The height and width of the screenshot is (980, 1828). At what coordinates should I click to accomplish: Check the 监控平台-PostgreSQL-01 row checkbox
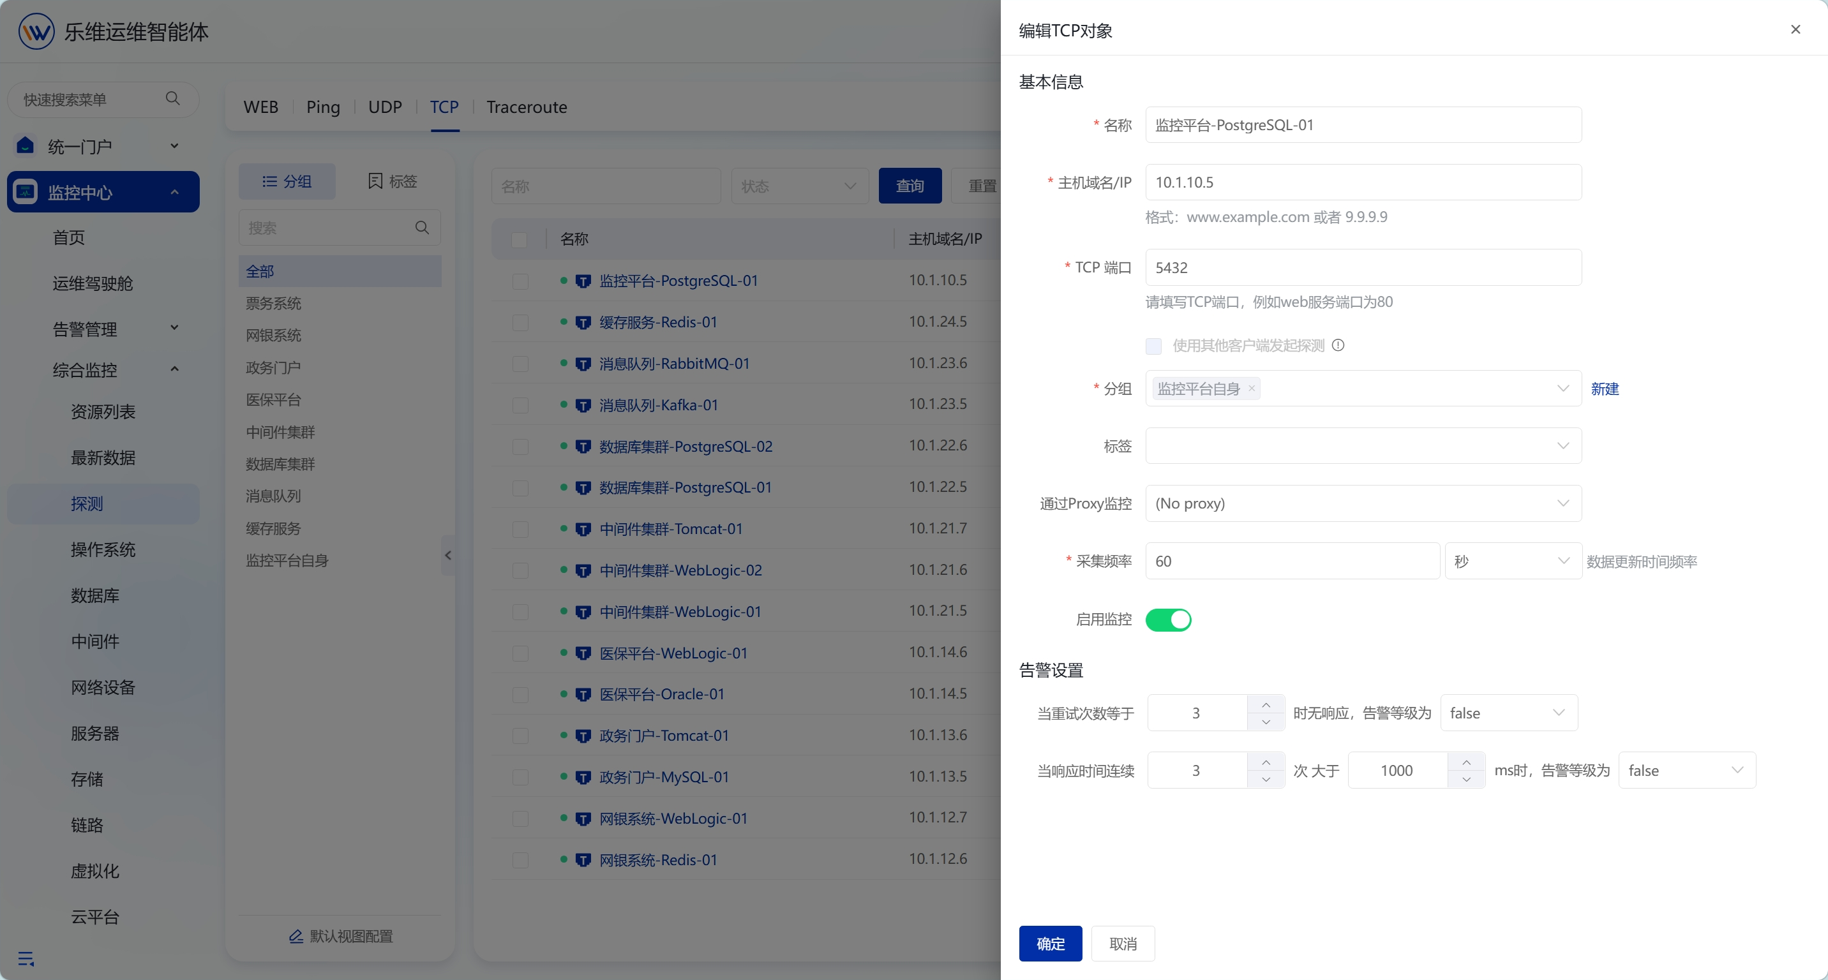pyautogui.click(x=520, y=281)
